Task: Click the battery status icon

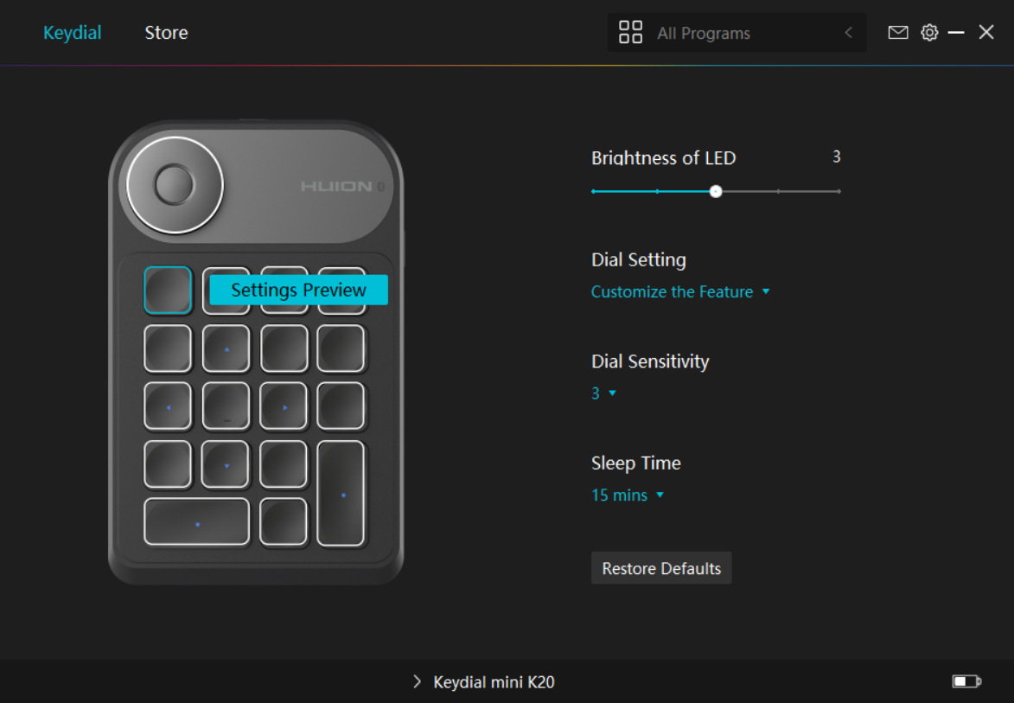Action: tap(966, 681)
